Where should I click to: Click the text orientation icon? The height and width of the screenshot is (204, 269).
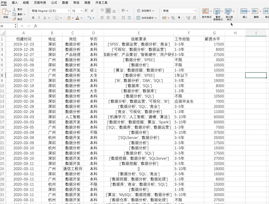click(123, 11)
